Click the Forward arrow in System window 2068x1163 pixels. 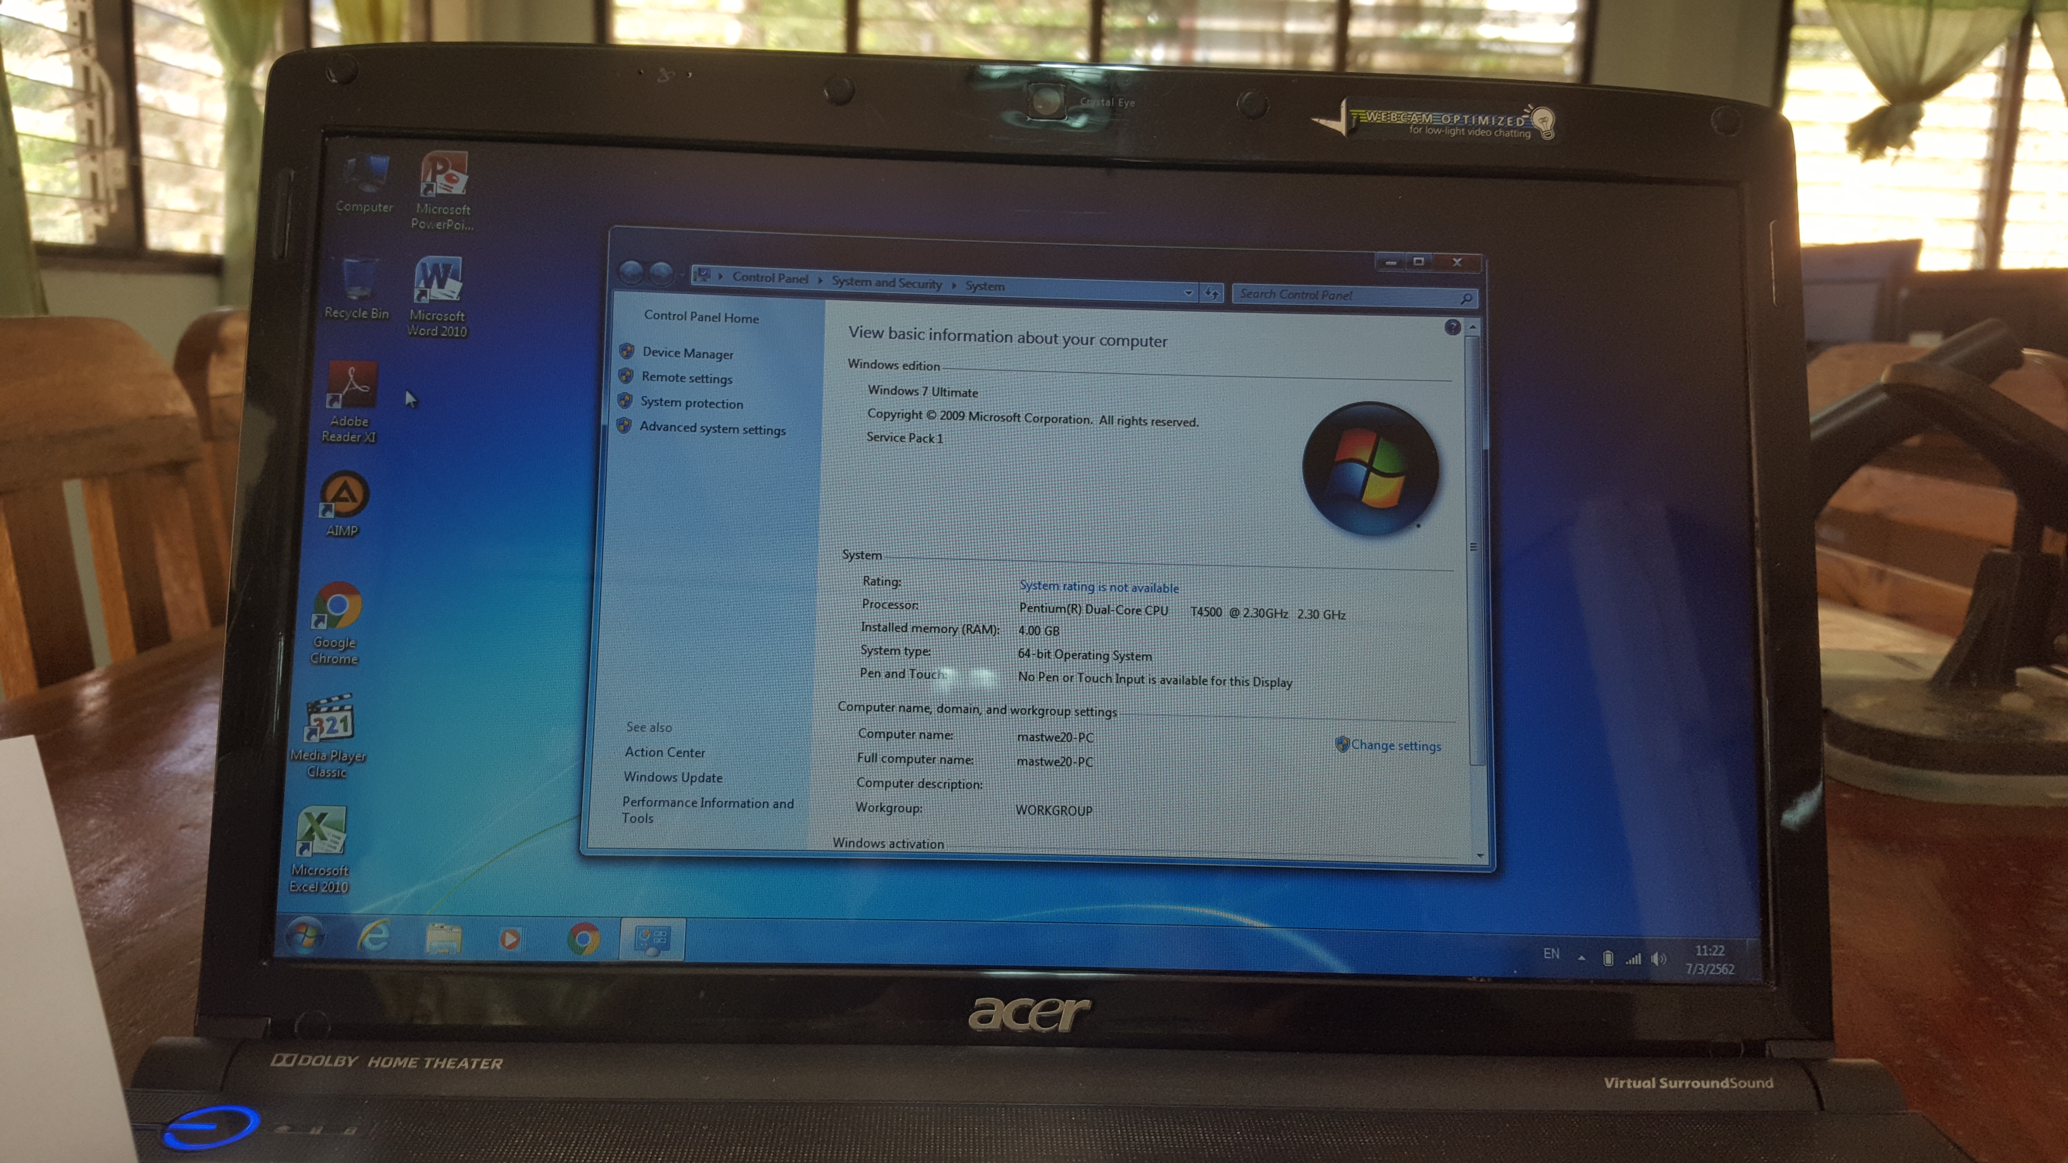point(661,274)
